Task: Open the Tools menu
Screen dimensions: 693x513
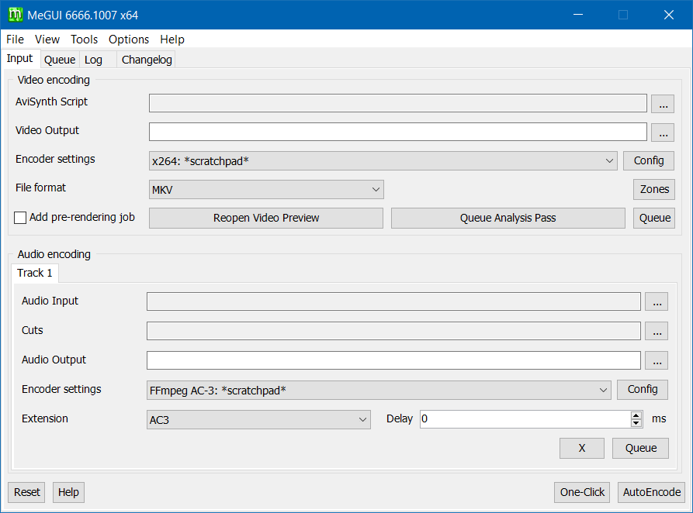Action: point(84,40)
